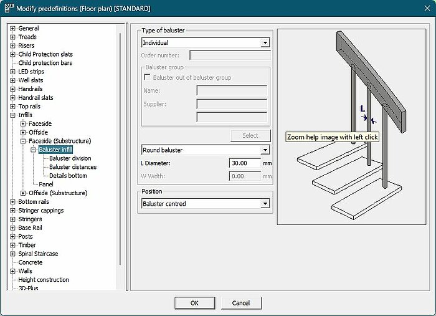Expand the Spiral Staircase node

coord(12,254)
